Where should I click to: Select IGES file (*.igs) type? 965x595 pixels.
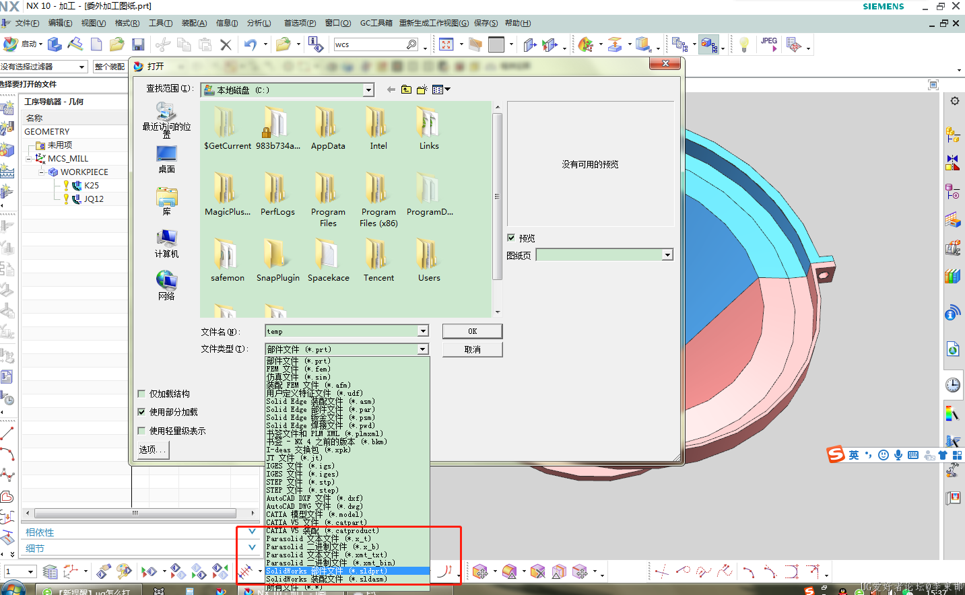tap(347, 466)
